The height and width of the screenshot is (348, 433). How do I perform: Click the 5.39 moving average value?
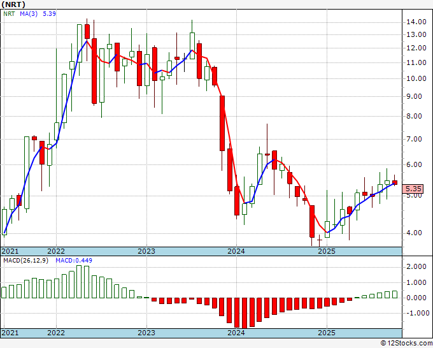coord(50,13)
